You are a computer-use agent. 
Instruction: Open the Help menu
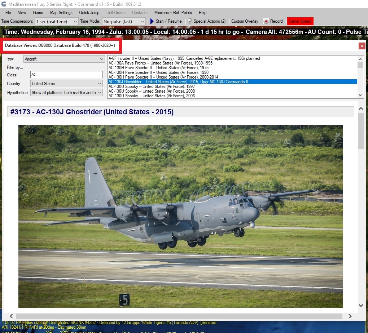[202, 13]
